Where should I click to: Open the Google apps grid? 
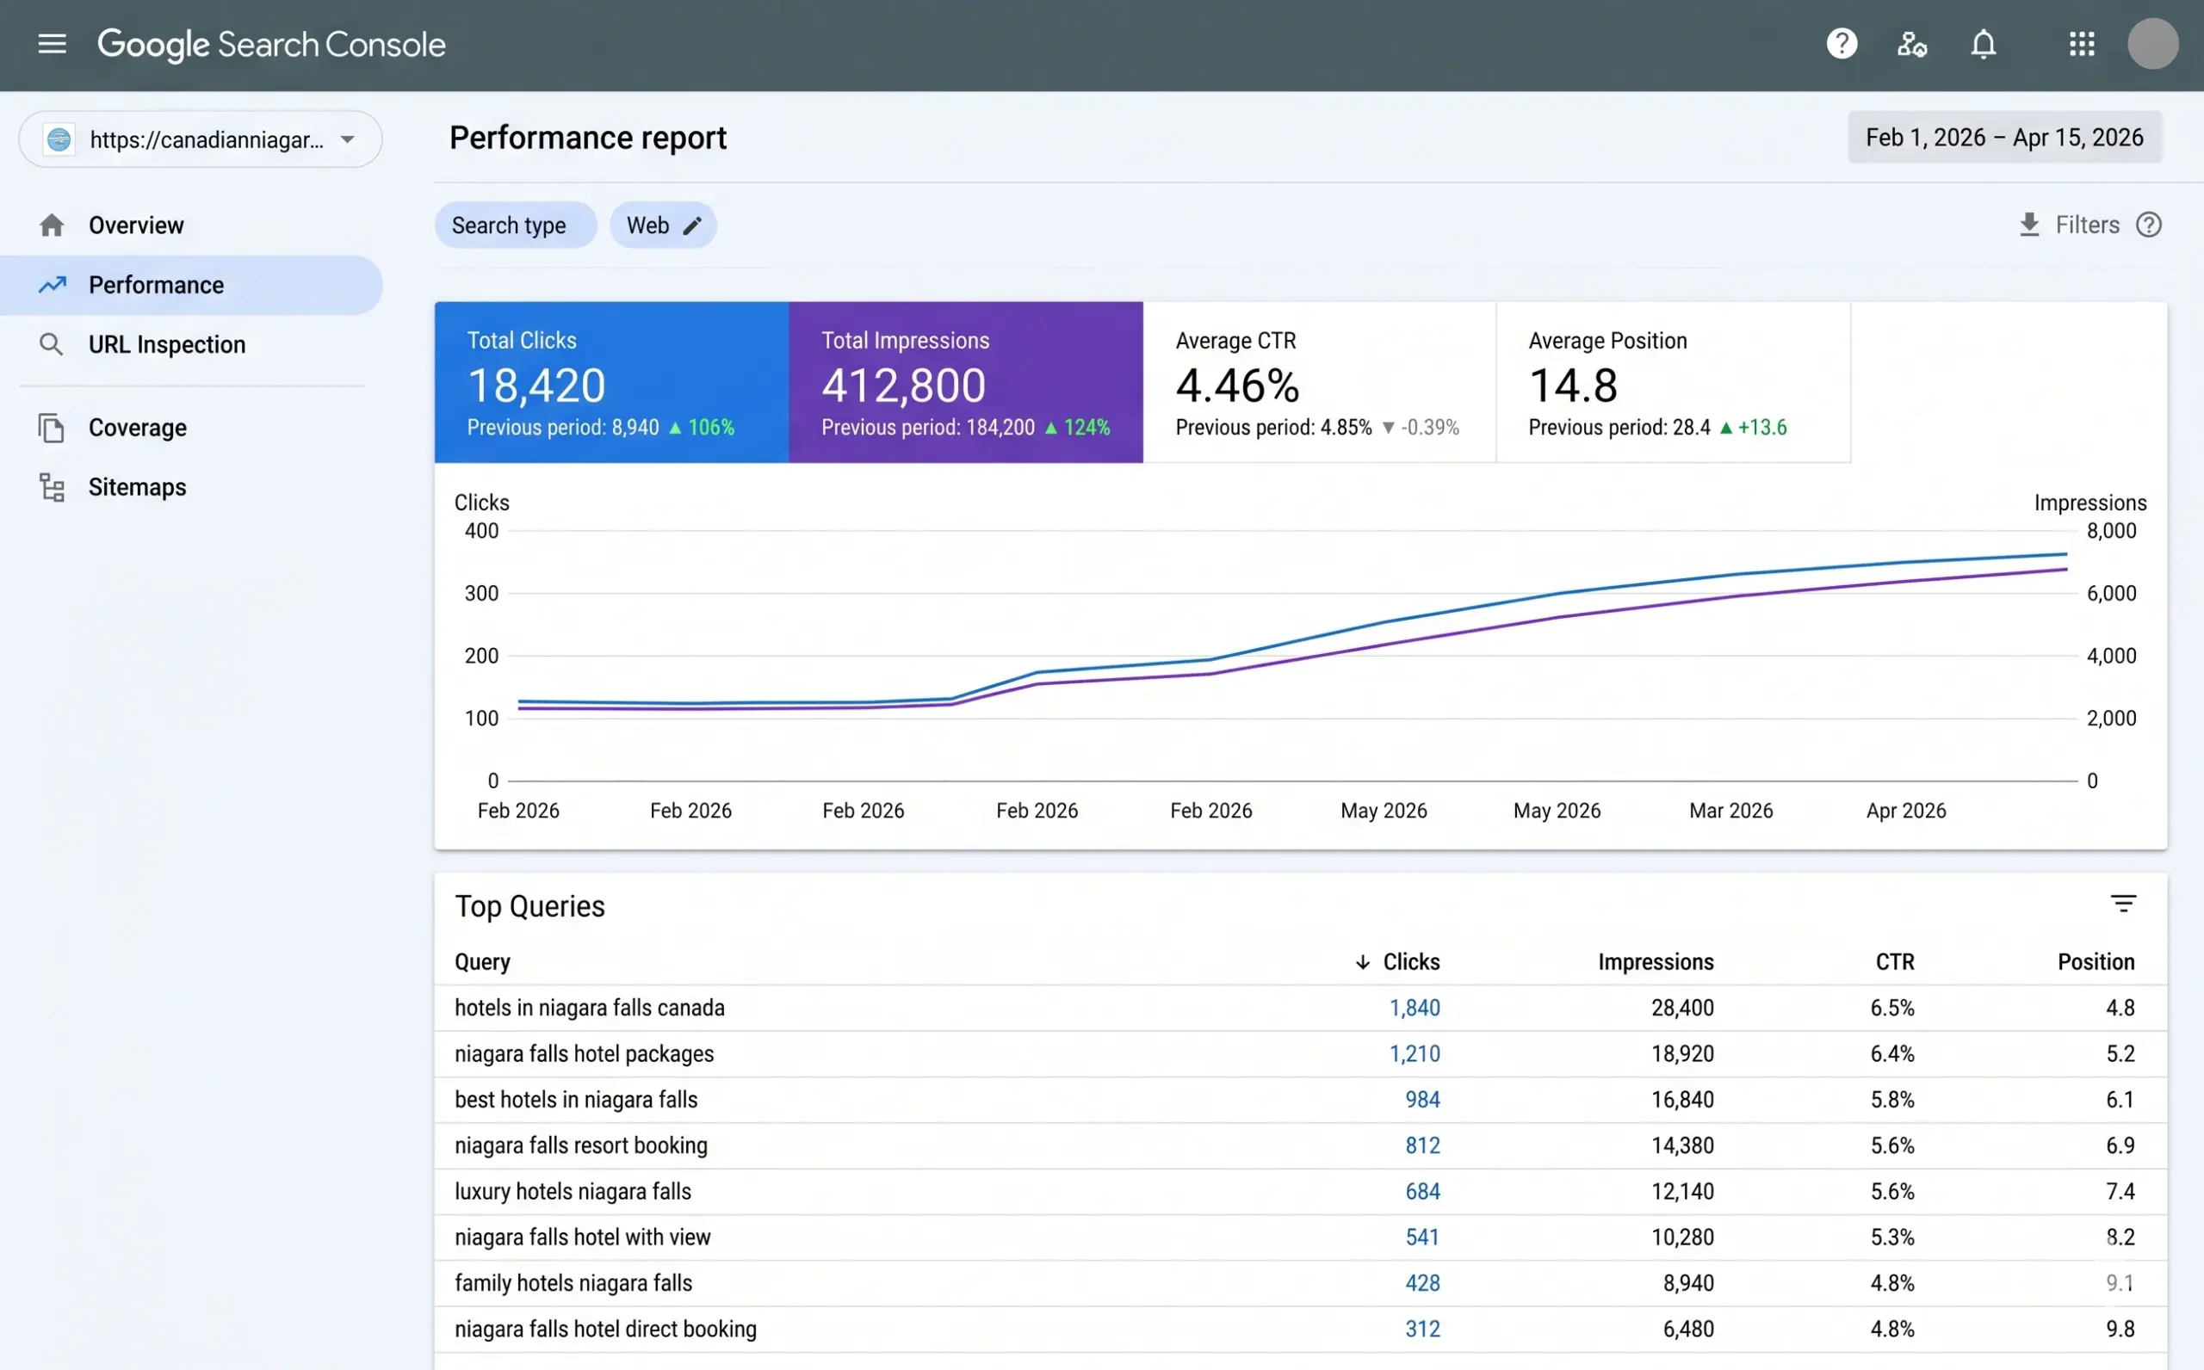2082,44
